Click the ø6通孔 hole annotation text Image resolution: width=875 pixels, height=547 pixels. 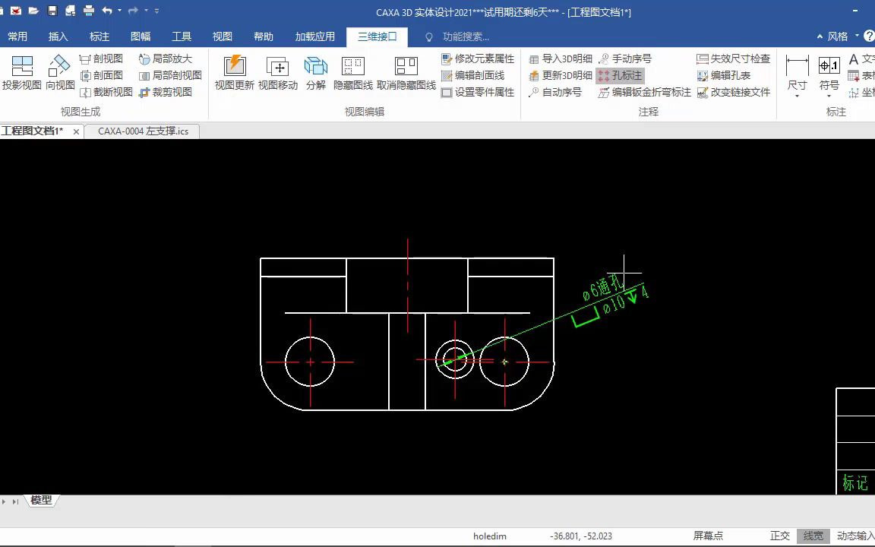(602, 287)
